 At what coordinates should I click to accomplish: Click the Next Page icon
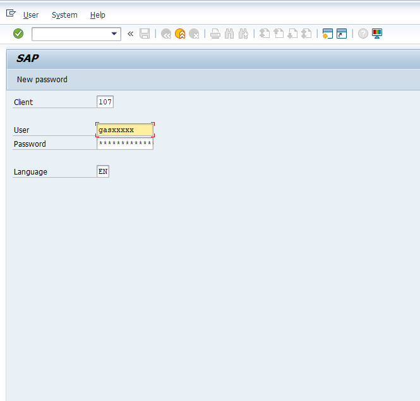292,34
